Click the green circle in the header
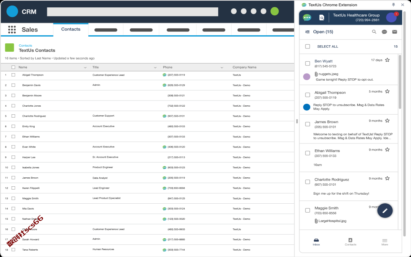This screenshot has height=257, width=411. (275, 11)
